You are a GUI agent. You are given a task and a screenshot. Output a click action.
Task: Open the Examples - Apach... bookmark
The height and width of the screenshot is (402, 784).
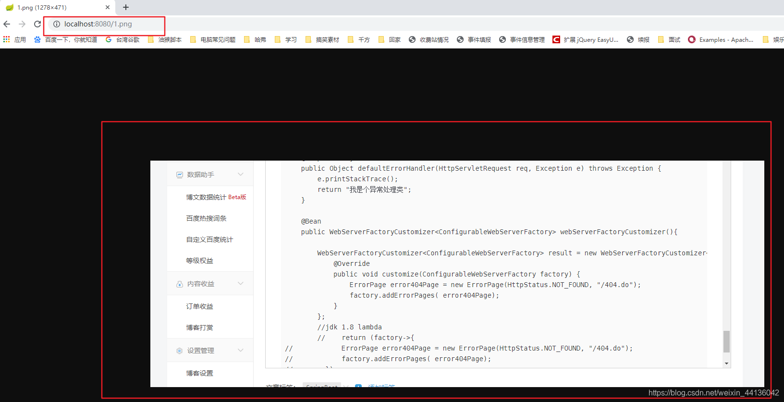click(x=721, y=39)
